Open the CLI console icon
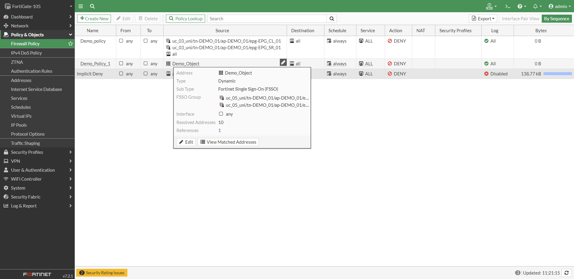Screen dimensions: 574x279 tap(508, 6)
